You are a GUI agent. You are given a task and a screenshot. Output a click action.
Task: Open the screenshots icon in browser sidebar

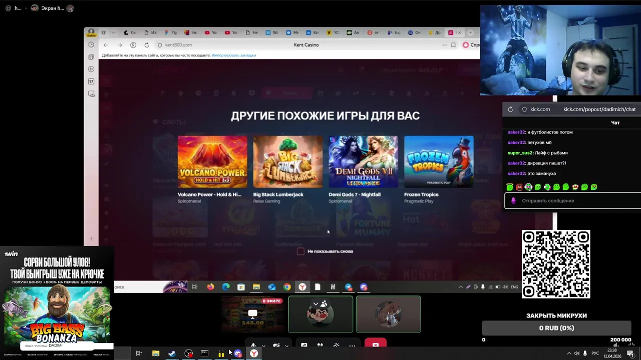pos(91,94)
